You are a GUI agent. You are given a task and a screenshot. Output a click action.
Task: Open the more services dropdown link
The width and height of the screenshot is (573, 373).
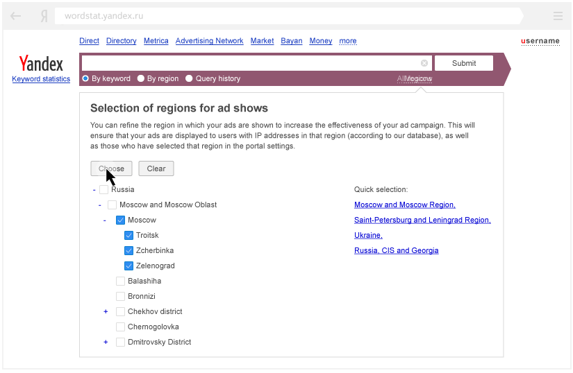pyautogui.click(x=347, y=41)
